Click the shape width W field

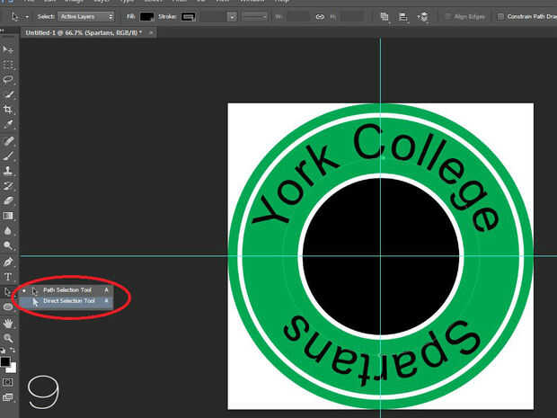click(297, 17)
